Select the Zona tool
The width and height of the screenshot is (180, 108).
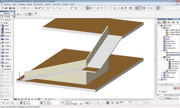pyautogui.click(x=6, y=63)
